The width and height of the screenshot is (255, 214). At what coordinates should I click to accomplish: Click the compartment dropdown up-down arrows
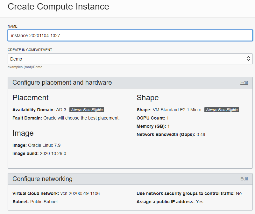[x=248, y=59]
